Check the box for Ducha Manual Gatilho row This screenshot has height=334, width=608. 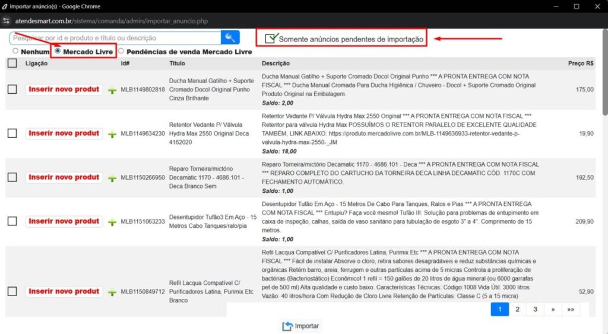12,90
